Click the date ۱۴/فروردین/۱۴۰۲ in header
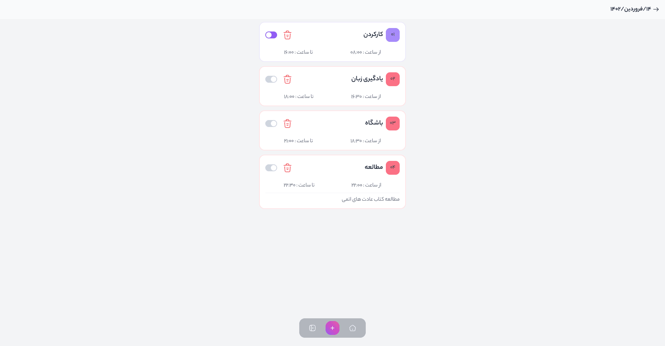 click(630, 9)
